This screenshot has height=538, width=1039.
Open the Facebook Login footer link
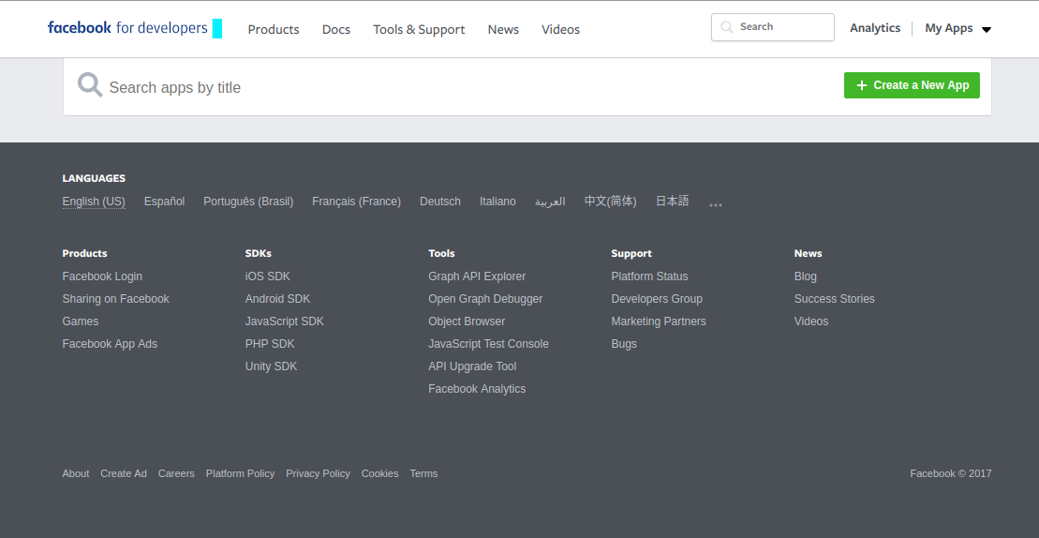pyautogui.click(x=102, y=276)
